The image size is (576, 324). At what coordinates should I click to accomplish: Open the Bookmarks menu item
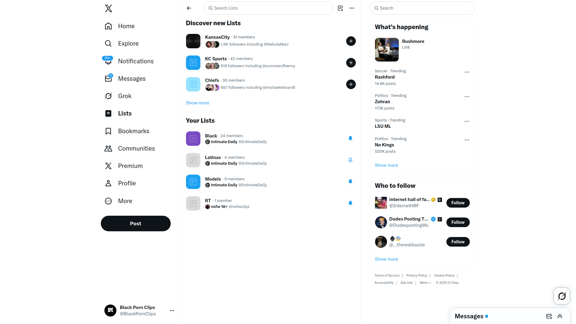pos(127,131)
